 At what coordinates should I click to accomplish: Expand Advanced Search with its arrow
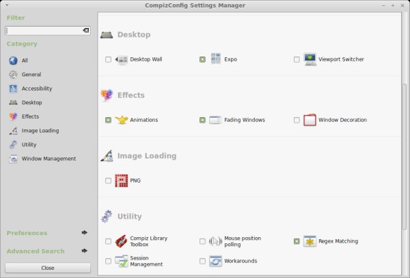click(x=84, y=251)
